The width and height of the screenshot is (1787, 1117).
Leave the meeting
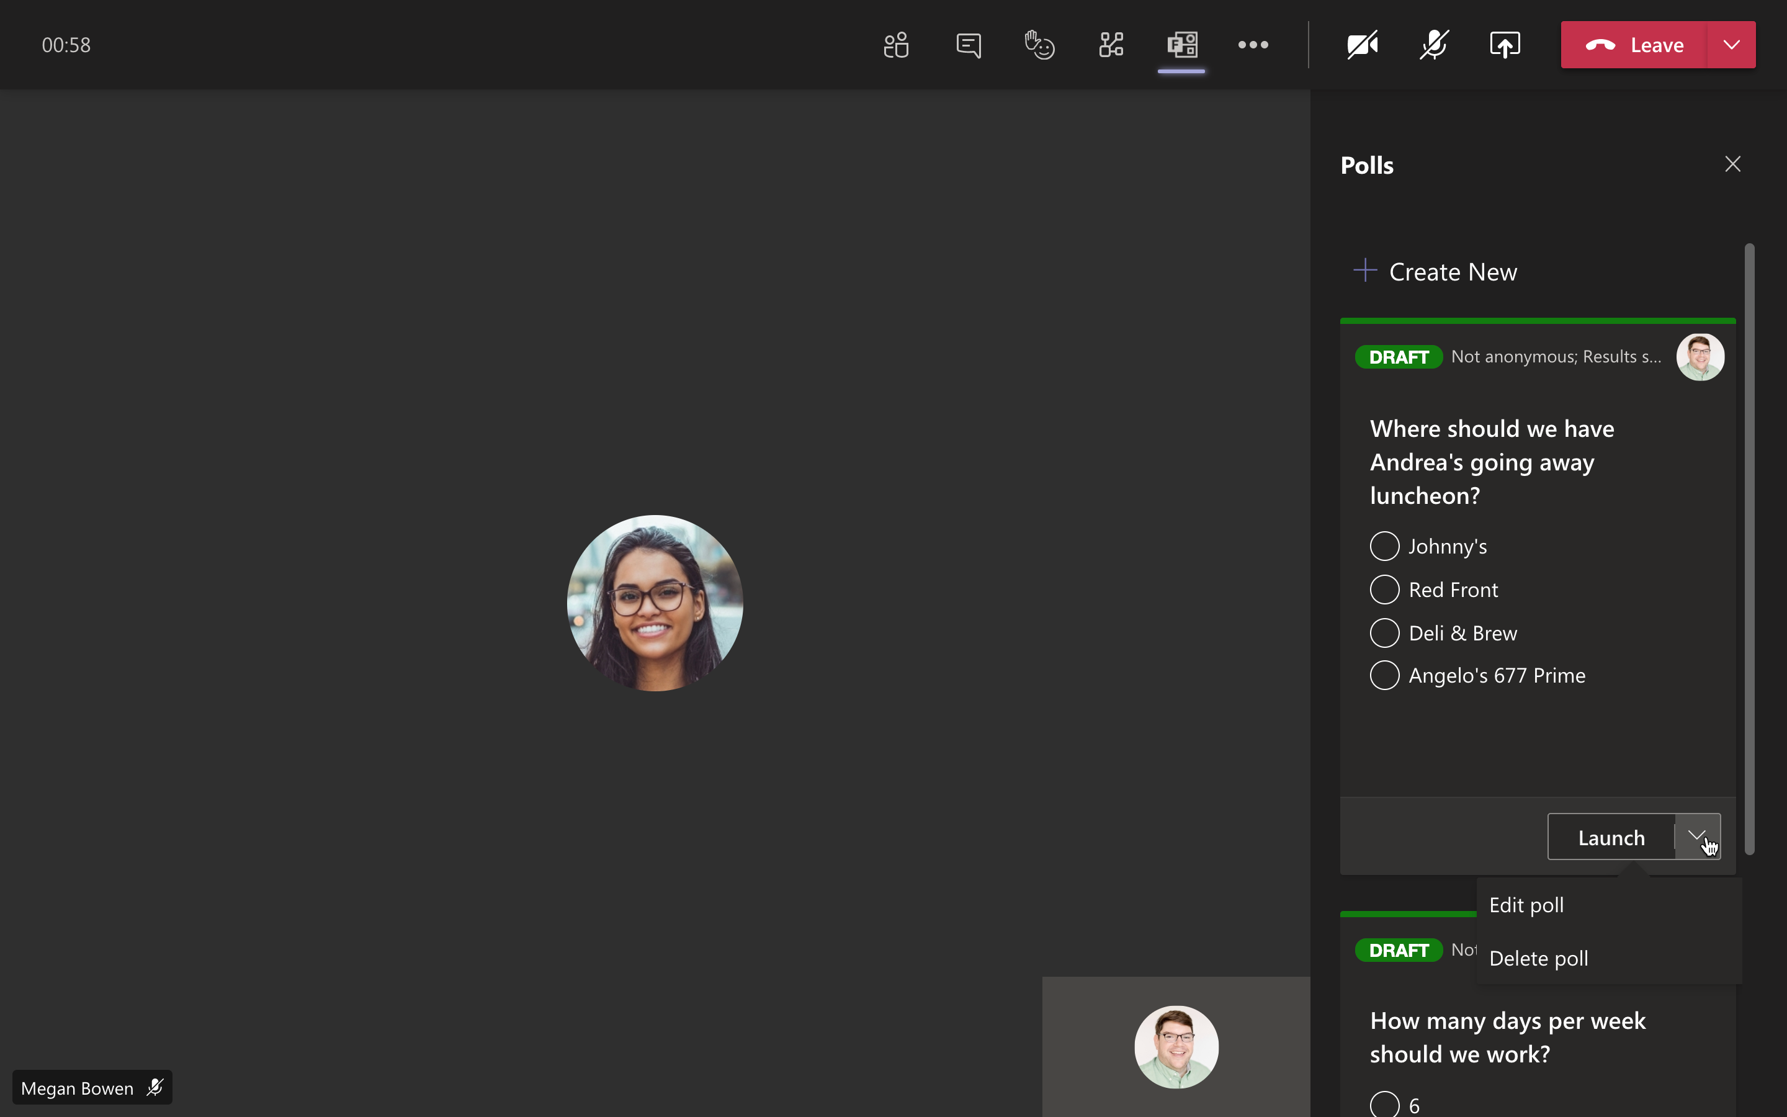pos(1633,45)
